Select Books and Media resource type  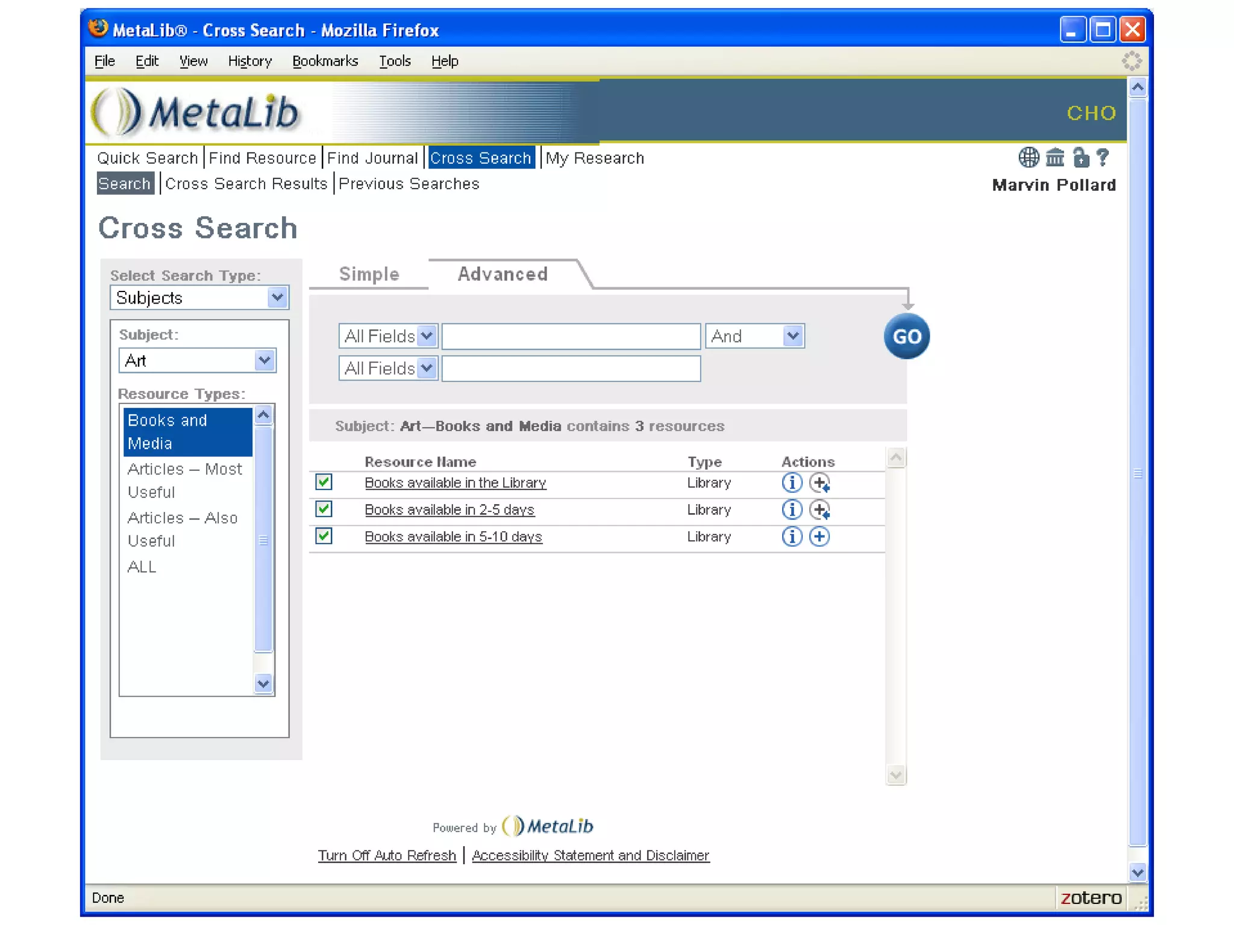click(187, 432)
